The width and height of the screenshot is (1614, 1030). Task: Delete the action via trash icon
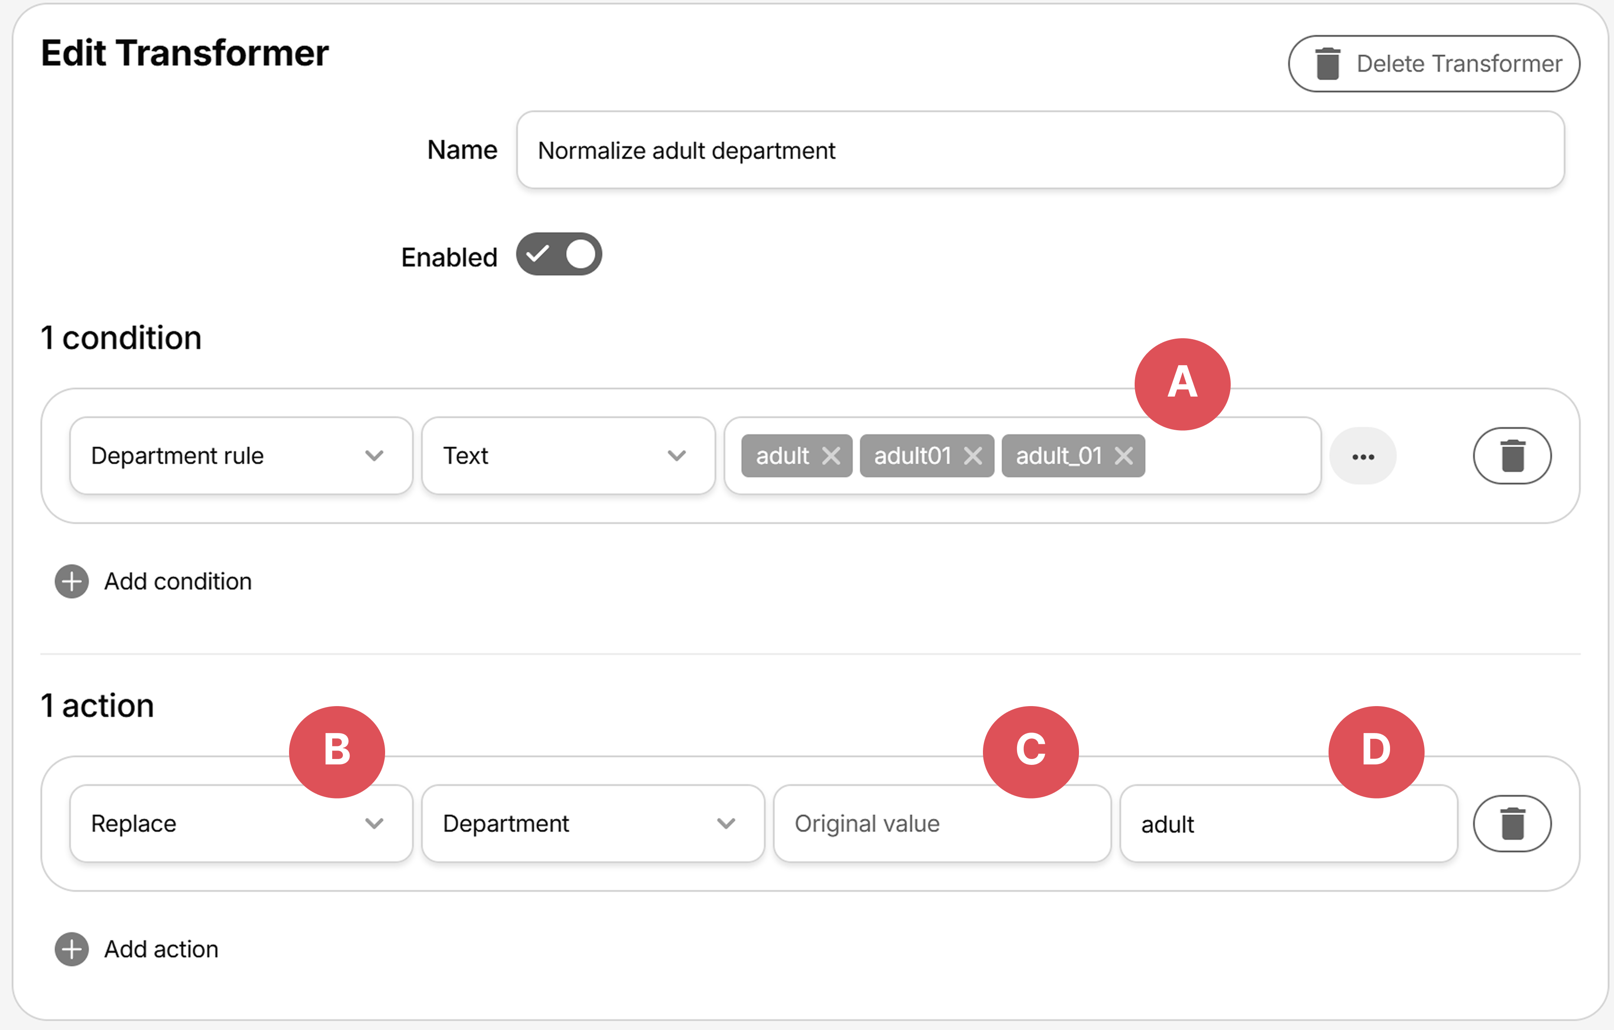tap(1512, 824)
